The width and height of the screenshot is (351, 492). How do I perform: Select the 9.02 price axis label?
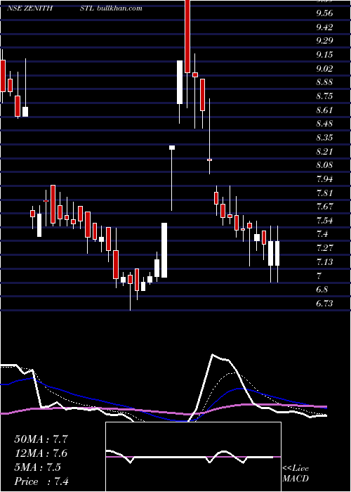(324, 69)
